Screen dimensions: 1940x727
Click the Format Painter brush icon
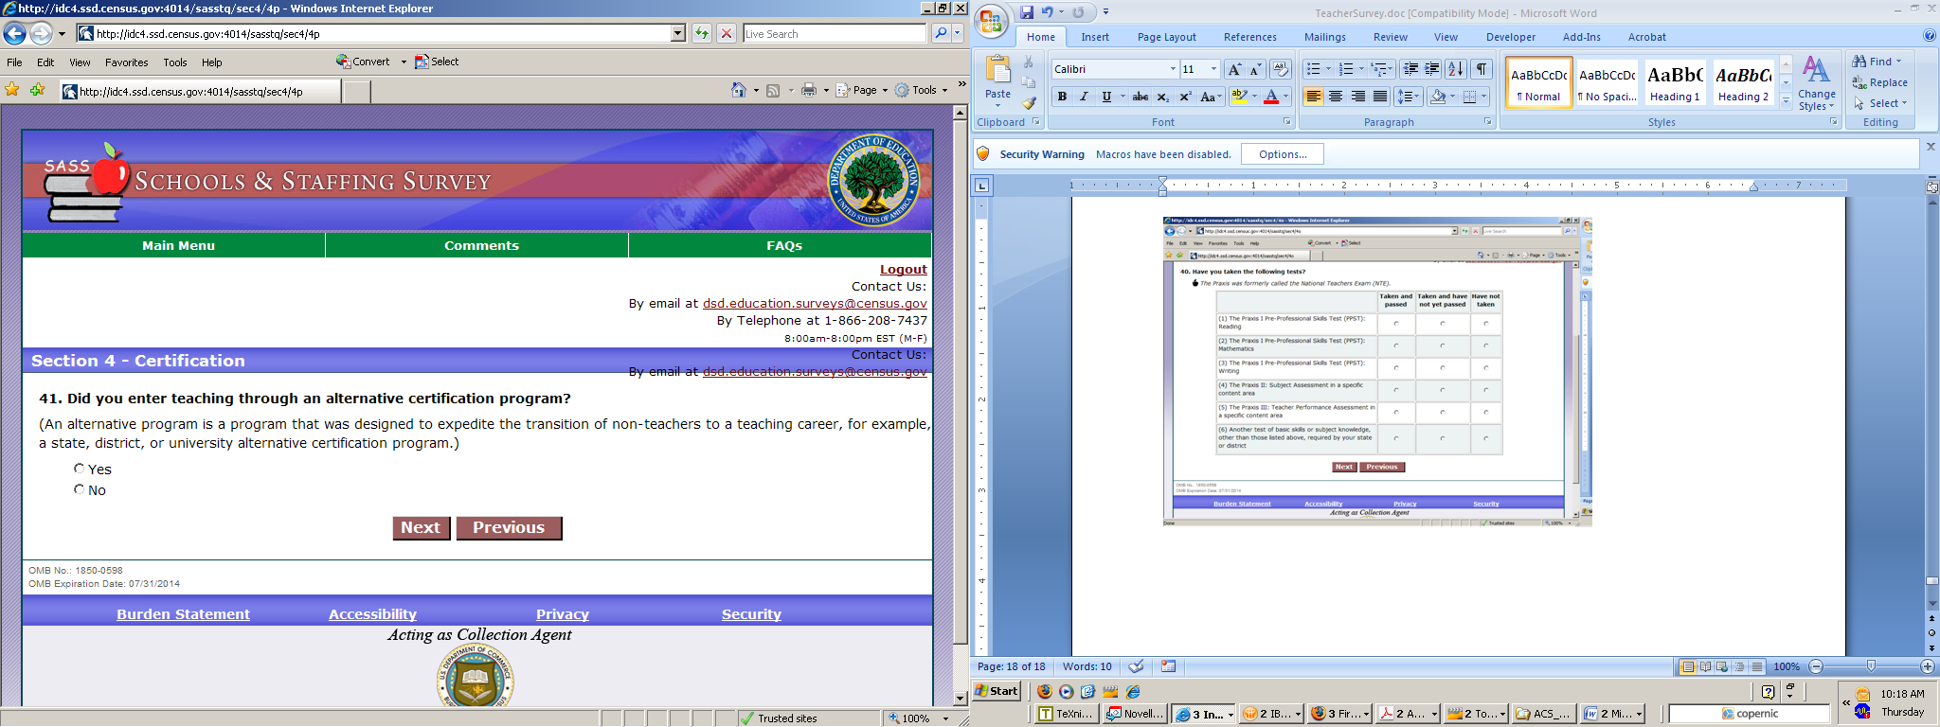point(1030,102)
